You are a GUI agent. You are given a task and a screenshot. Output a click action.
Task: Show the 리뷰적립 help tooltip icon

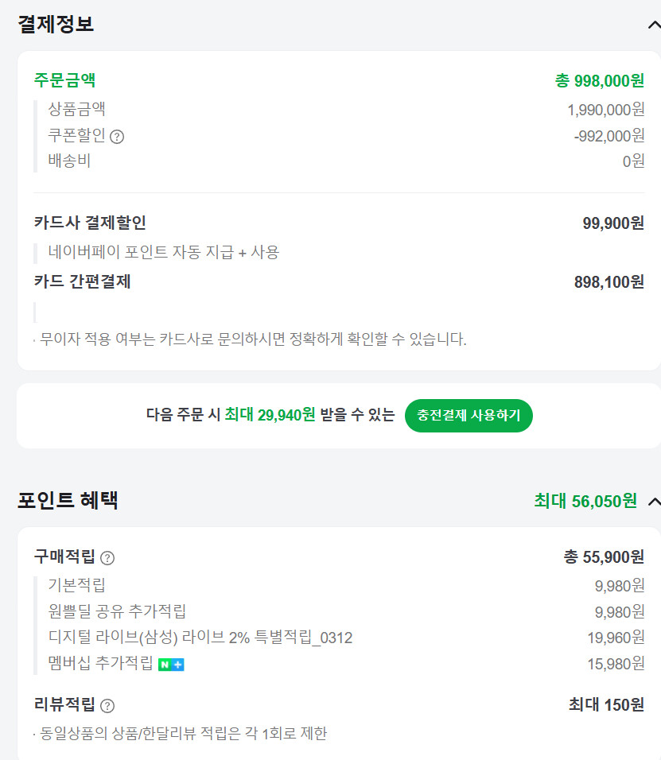(x=107, y=706)
